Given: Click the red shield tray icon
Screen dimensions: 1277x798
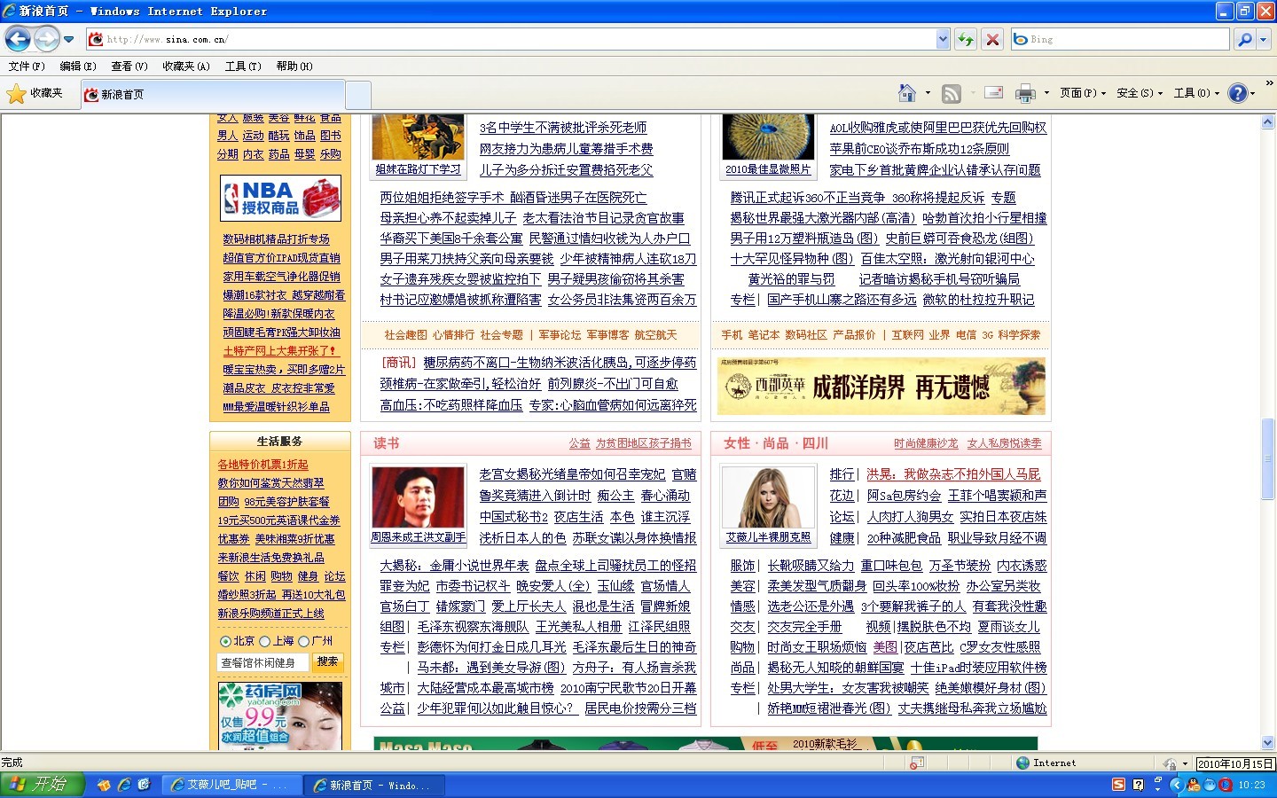Looking at the screenshot, I should (x=1226, y=785).
